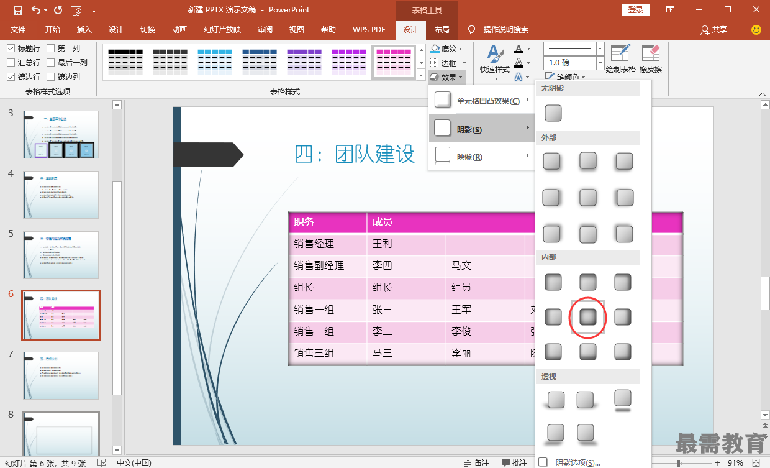The width and height of the screenshot is (770, 468).
Task: Apply perspective shadow below preset
Action: pos(623,400)
